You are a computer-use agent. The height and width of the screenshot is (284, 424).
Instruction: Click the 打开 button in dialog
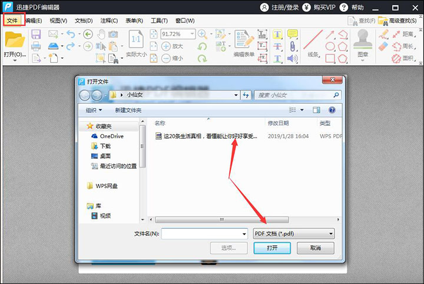tap(272, 248)
